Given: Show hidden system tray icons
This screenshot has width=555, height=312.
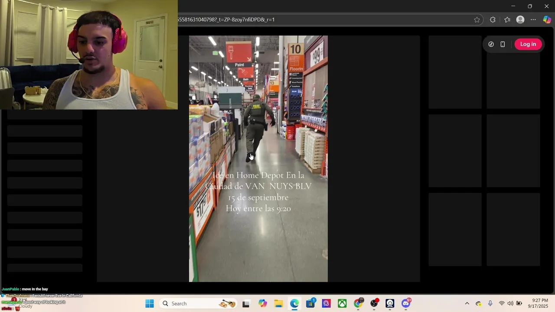Looking at the screenshot, I should [x=467, y=304].
